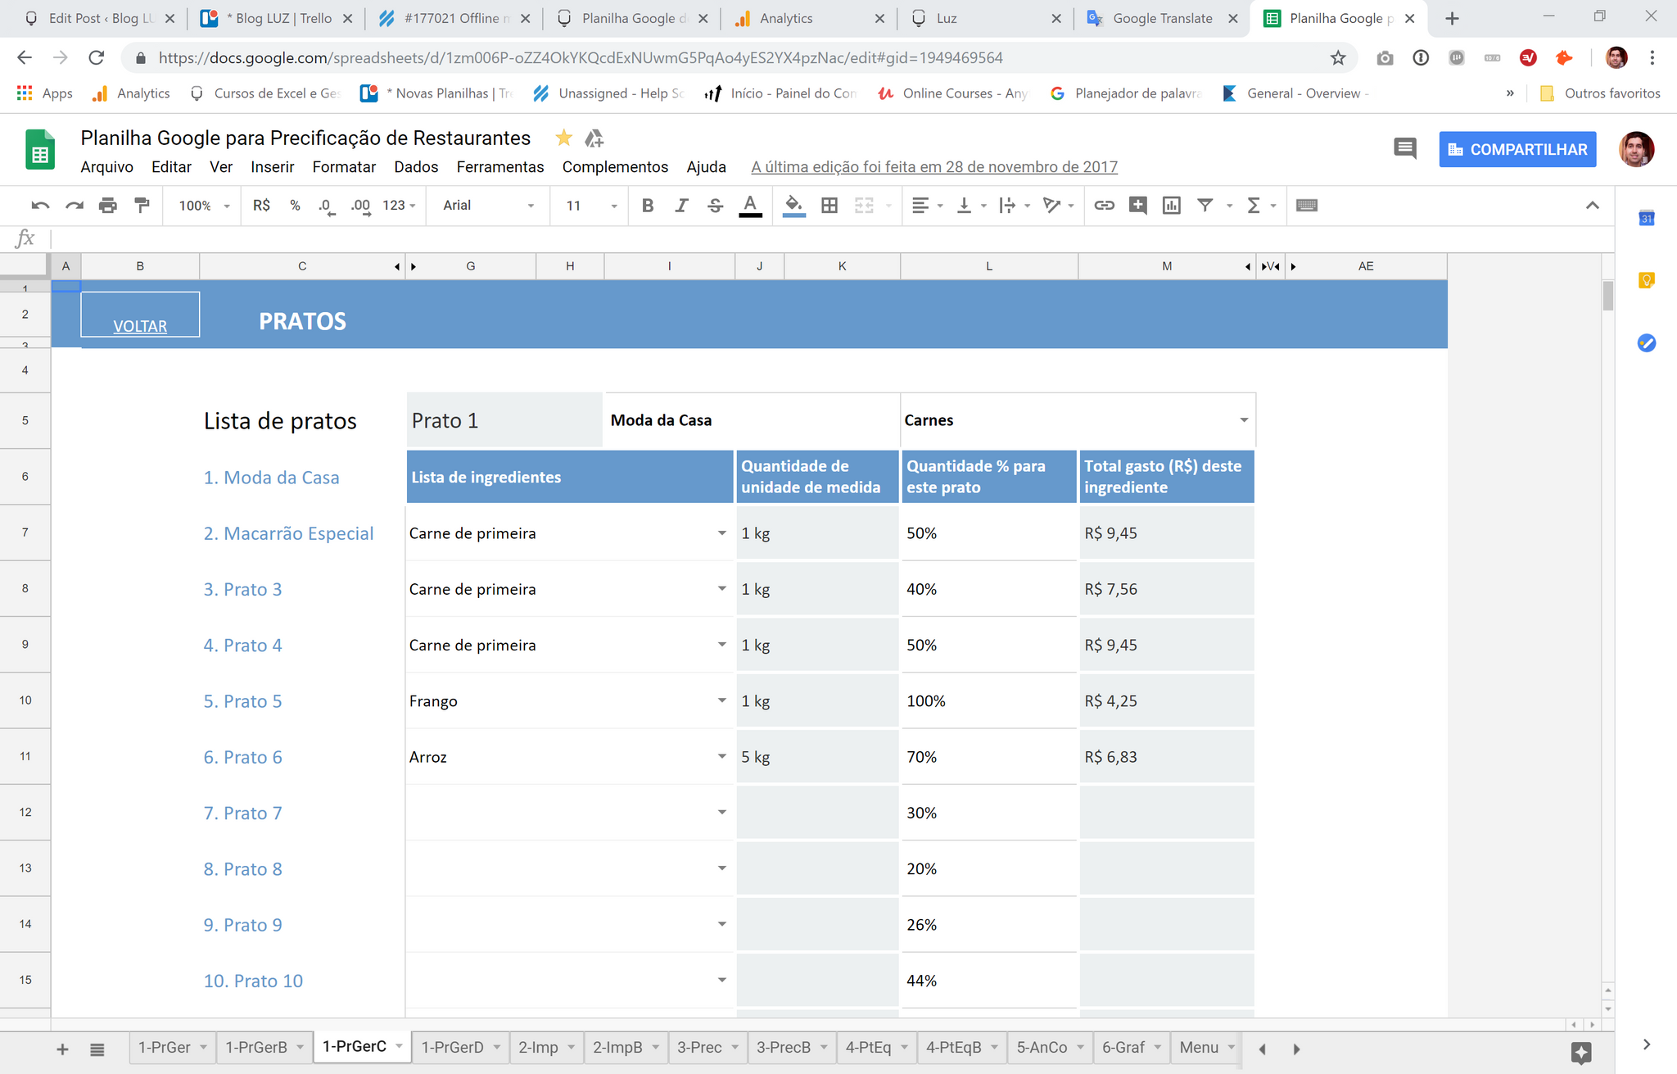Screen dimensions: 1677x1074
Task: Toggle strikethrough formatting
Action: tap(715, 206)
